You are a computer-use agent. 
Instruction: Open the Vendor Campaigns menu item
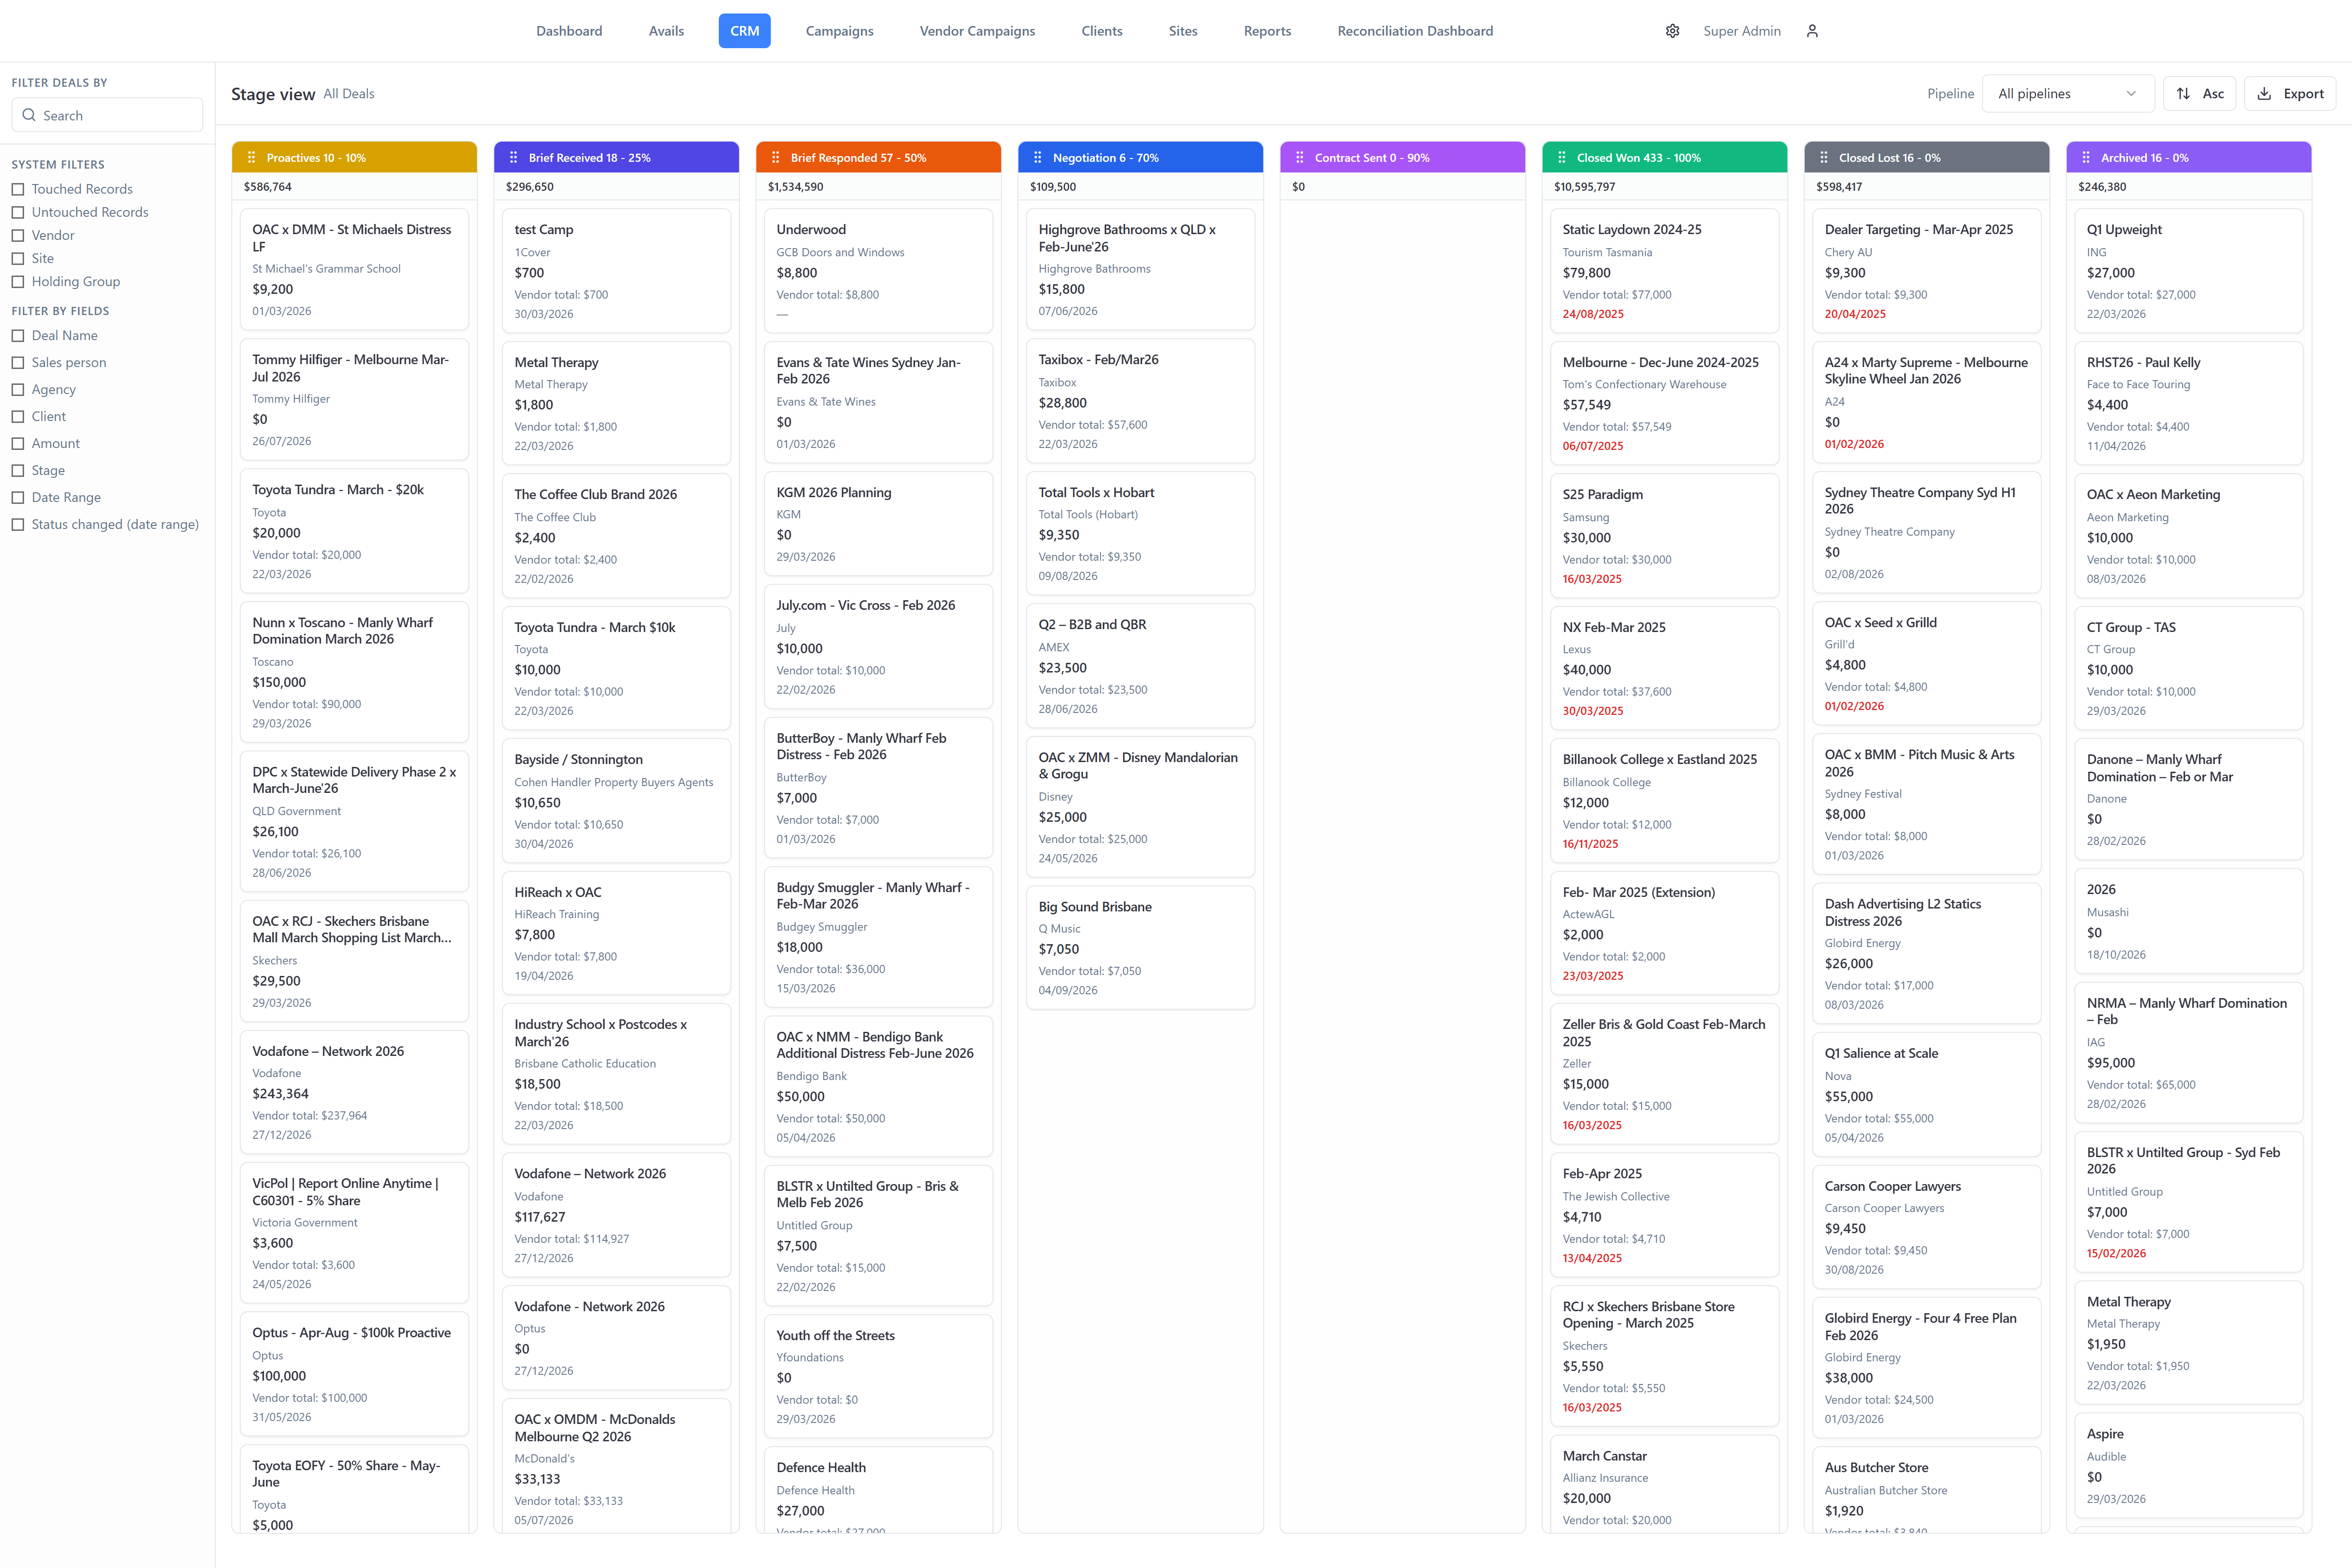977,31
